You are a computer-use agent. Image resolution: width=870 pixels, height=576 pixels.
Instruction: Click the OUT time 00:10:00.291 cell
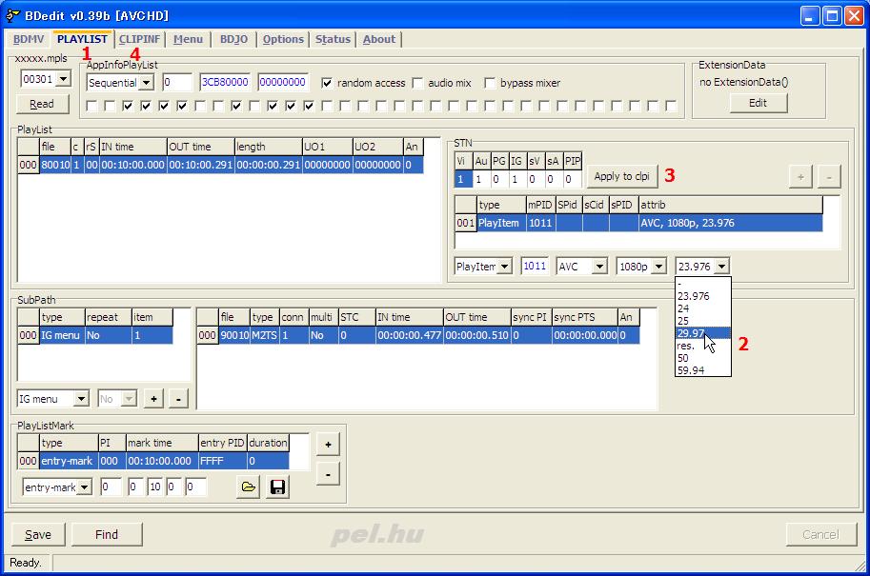[200, 165]
